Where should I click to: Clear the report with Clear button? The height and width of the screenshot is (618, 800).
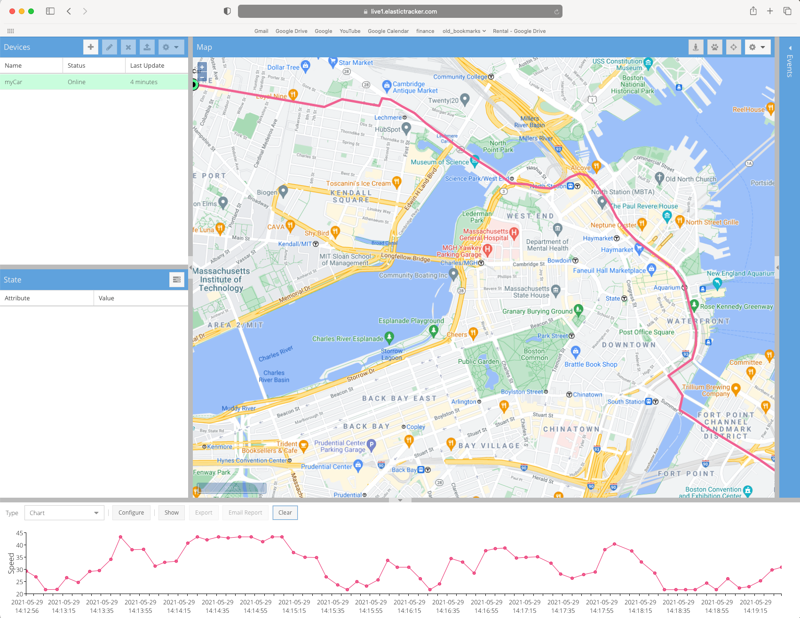pos(285,513)
